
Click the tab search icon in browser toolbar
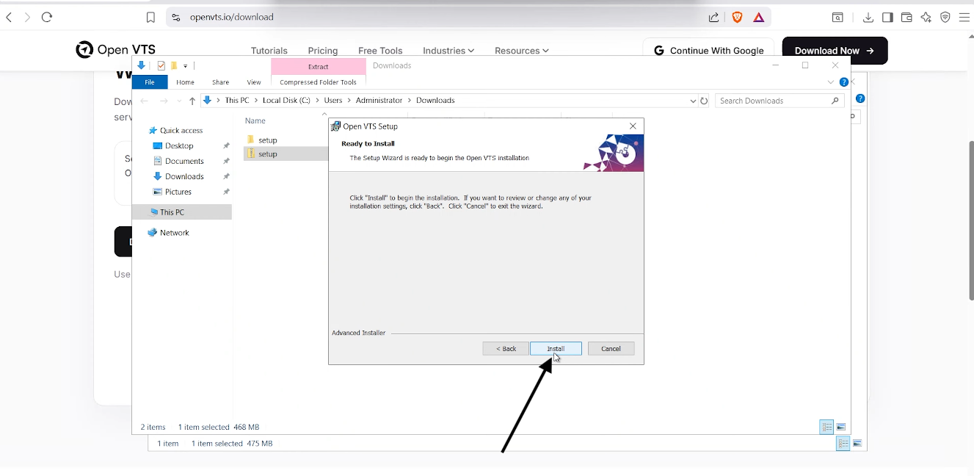pos(837,17)
